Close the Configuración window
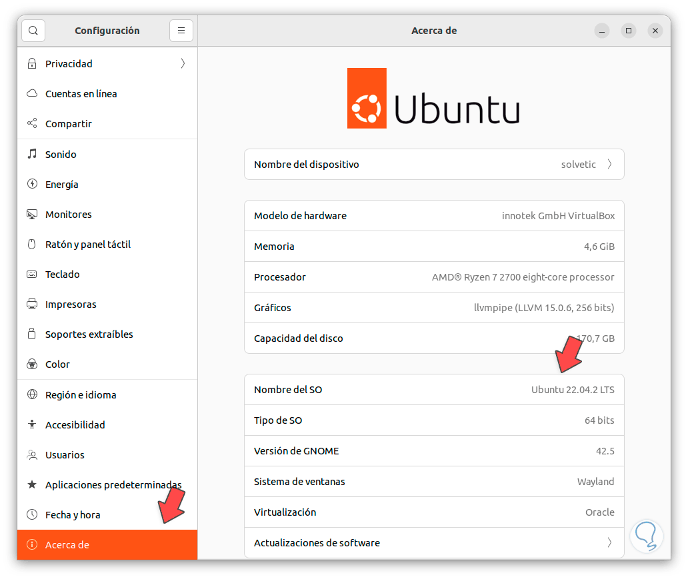Screen dimensions: 688x579 pyautogui.click(x=655, y=31)
